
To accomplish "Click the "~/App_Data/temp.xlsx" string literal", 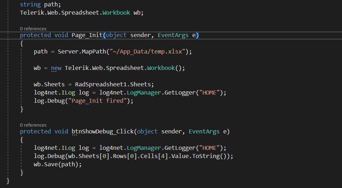I will click(147, 52).
